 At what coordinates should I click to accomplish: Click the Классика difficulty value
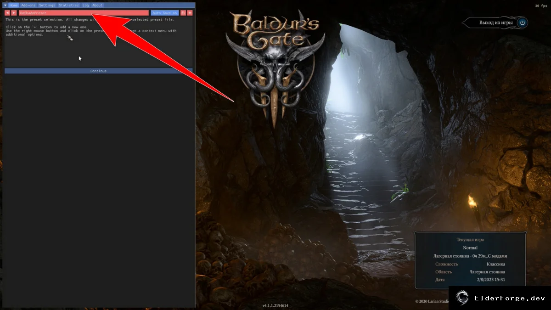[x=496, y=264]
